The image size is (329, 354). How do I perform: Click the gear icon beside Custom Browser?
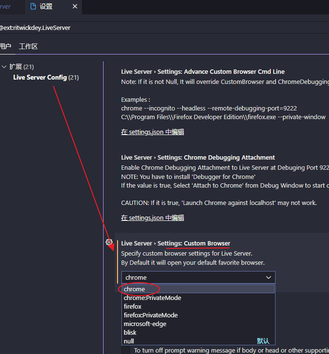[109, 243]
